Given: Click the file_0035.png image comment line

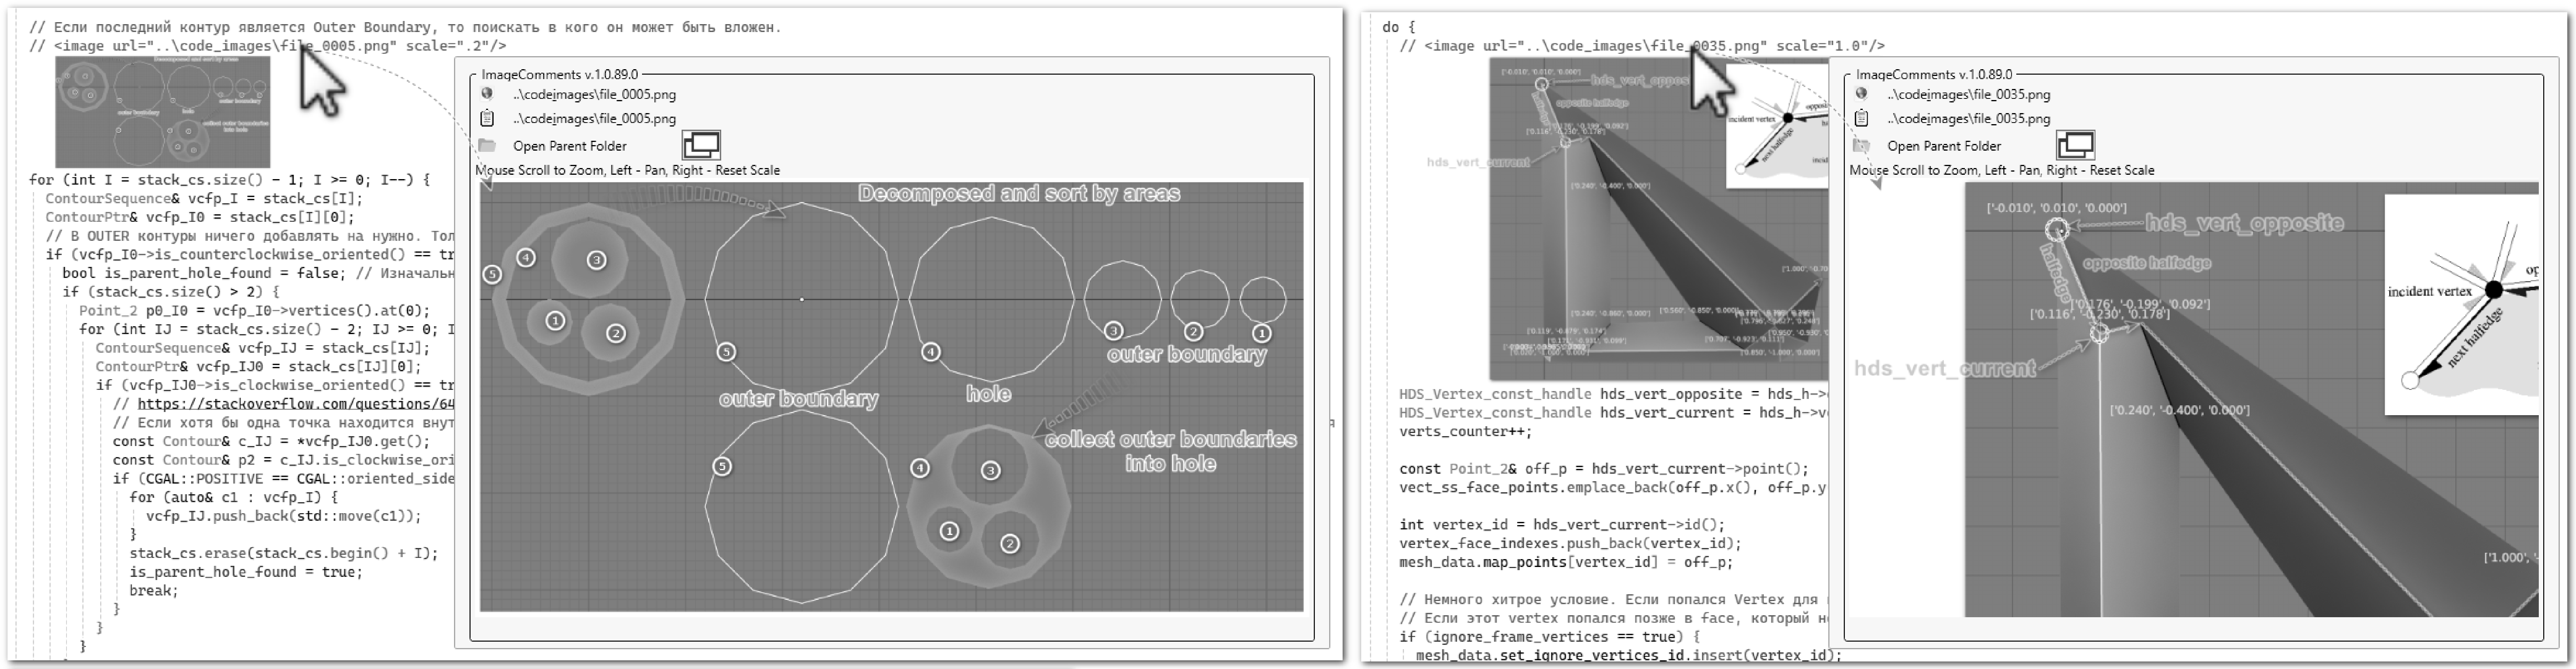Looking at the screenshot, I should 1560,46.
